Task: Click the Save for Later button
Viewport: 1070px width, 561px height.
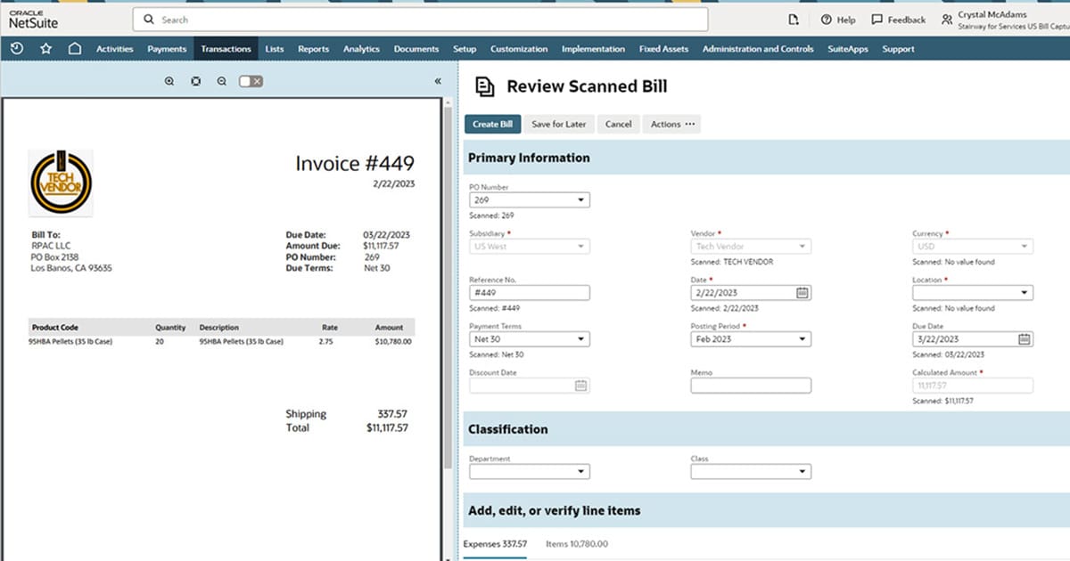Action: pyautogui.click(x=559, y=125)
